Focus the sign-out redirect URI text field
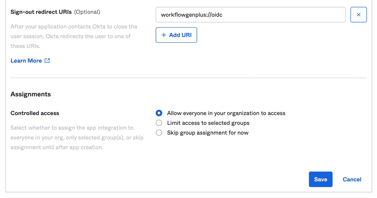The image size is (377, 198). (250, 15)
